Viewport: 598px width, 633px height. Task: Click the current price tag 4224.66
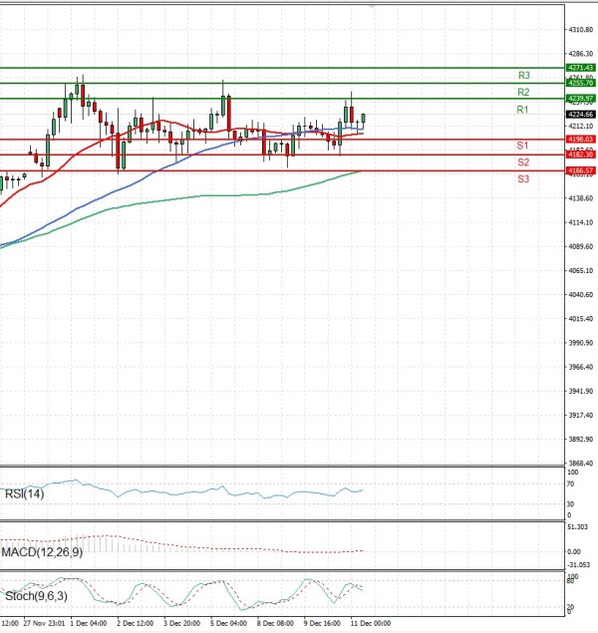pos(580,115)
